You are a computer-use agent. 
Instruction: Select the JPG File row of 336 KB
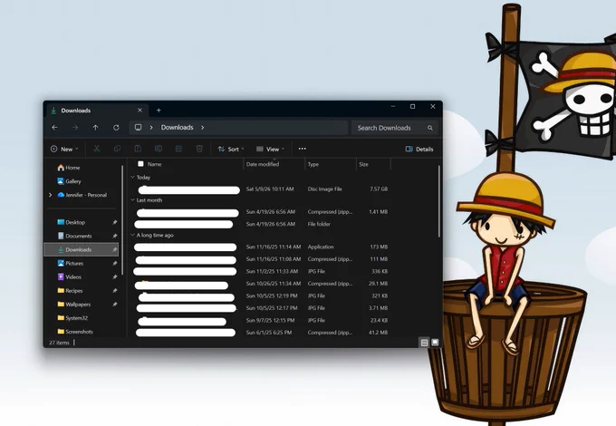(x=261, y=271)
